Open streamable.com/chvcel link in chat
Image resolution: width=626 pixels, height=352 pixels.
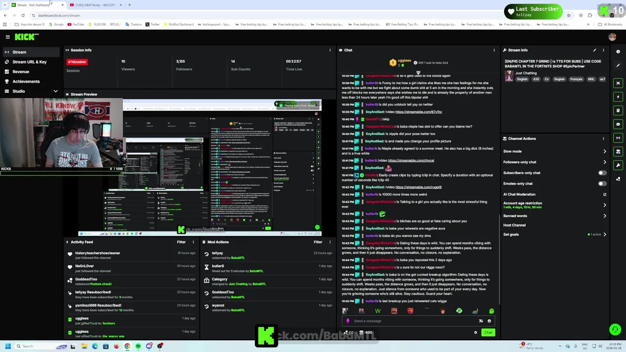411,160
